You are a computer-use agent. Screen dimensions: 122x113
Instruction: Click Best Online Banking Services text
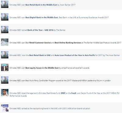(68, 43)
